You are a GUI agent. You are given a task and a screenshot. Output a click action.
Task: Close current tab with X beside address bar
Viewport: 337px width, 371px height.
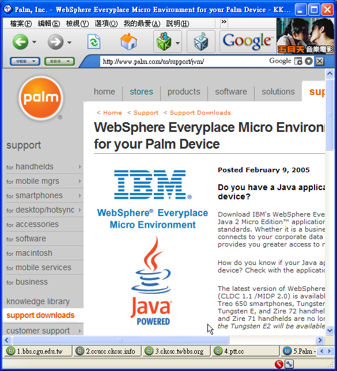tap(320, 61)
